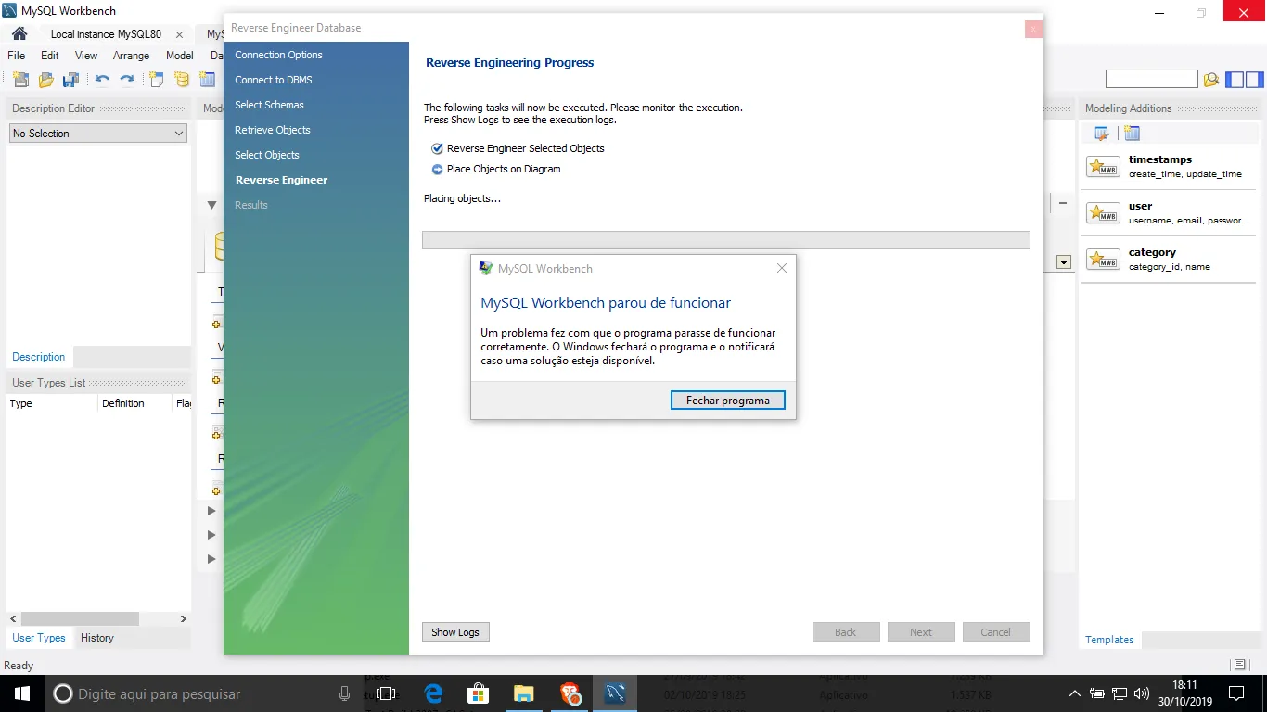1267x712 pixels.
Task: Show hidden system tray icons
Action: [x=1074, y=693]
